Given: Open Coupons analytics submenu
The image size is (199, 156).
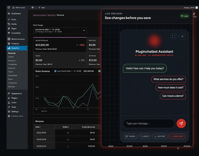Looking at the screenshot, I should click(12, 68).
